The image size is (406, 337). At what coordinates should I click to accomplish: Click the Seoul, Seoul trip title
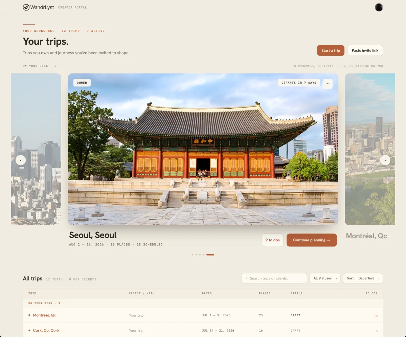93,235
